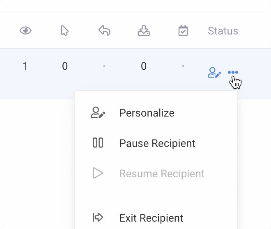Click the download tray column header icon
The width and height of the screenshot is (271, 229).
(144, 31)
